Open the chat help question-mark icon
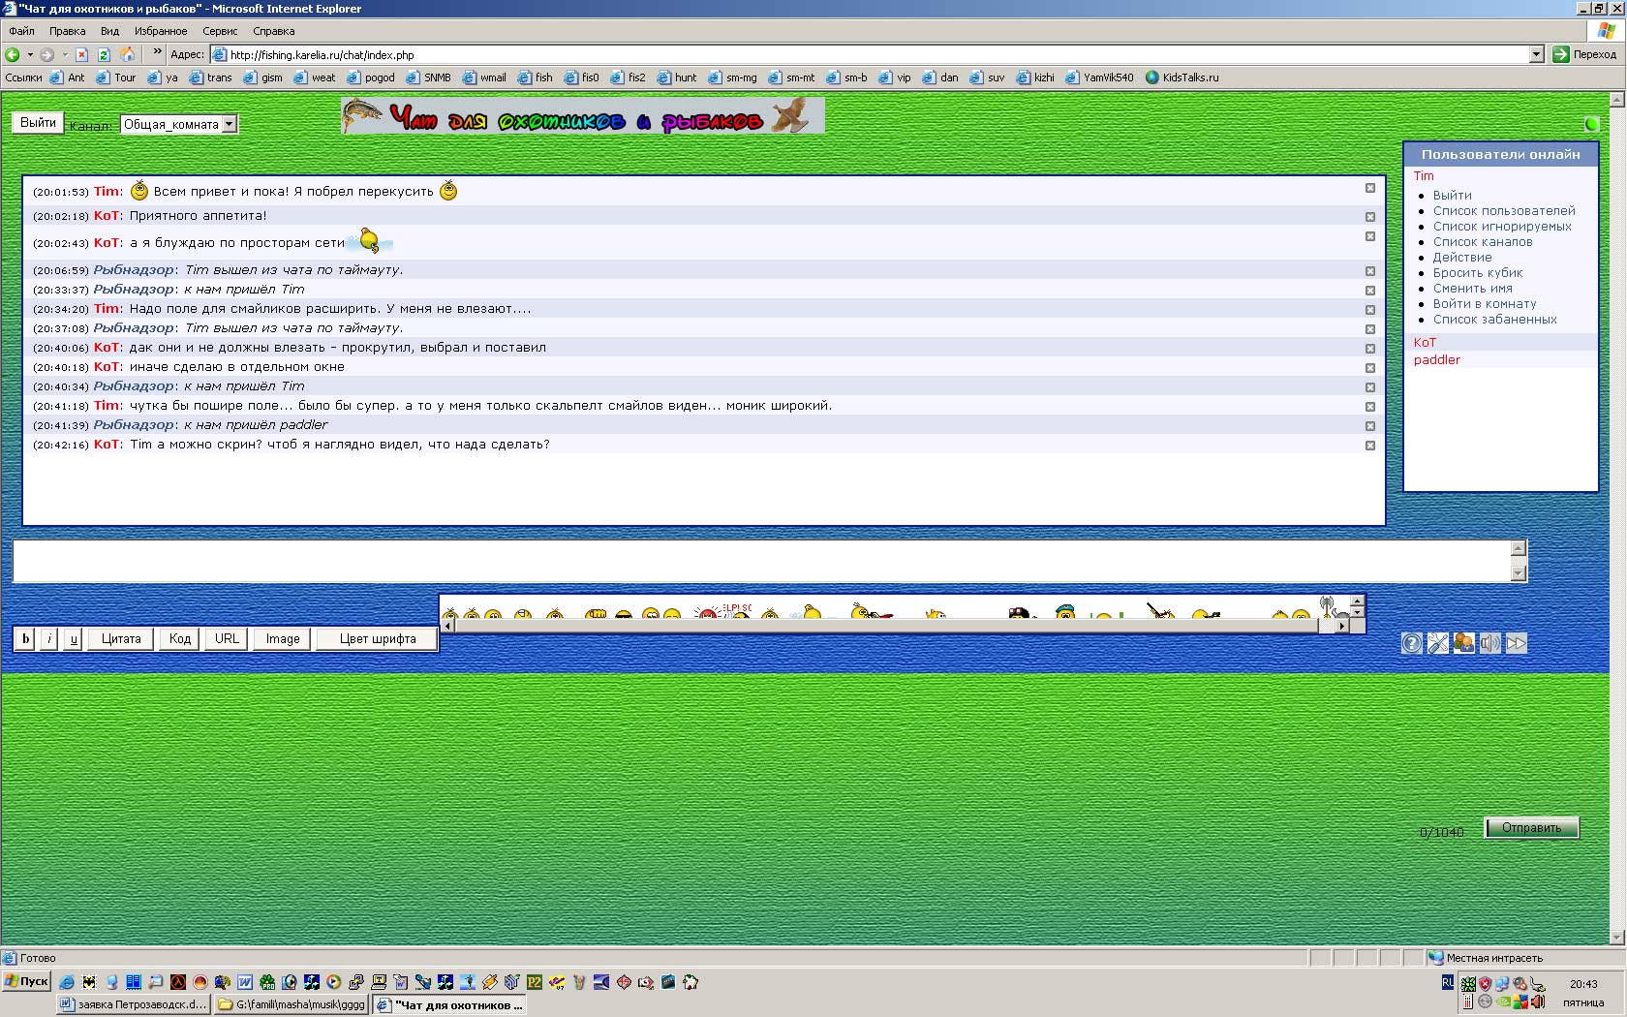 click(1412, 643)
